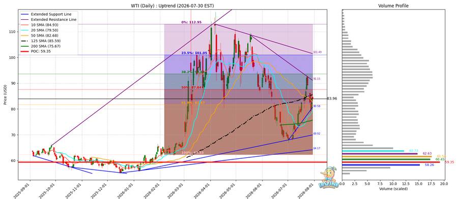Click the resistance line end value 91.15

[317, 79]
